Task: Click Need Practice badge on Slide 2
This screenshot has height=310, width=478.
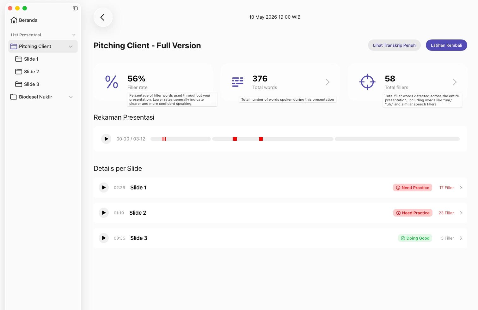Action: [413, 213]
